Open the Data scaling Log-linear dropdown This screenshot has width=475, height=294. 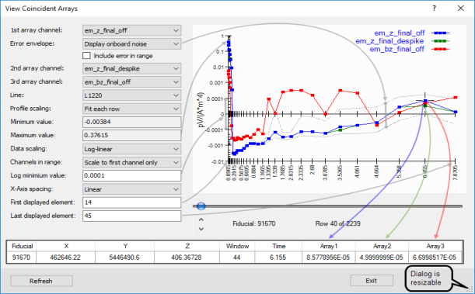132,149
